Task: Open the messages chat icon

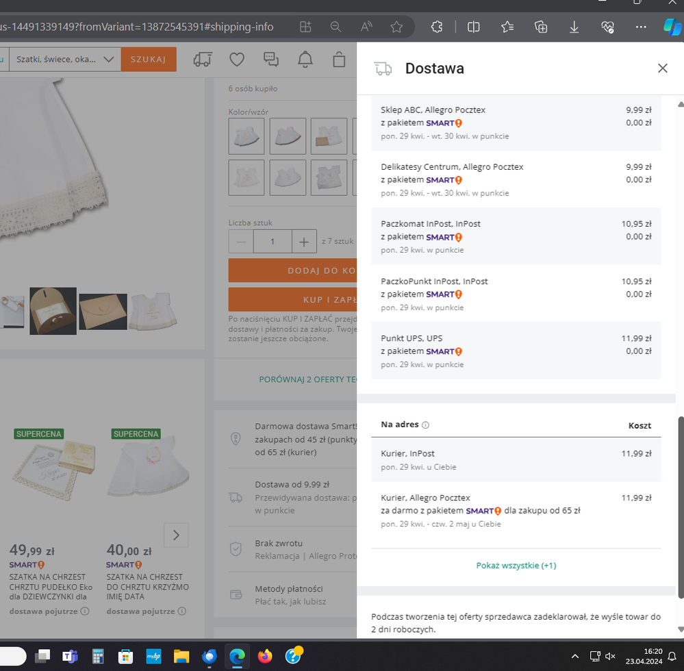Action: (x=271, y=60)
